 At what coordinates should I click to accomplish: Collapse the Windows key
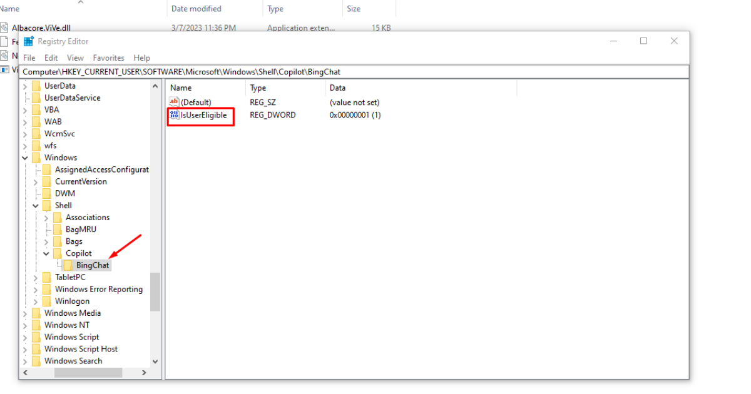point(25,158)
